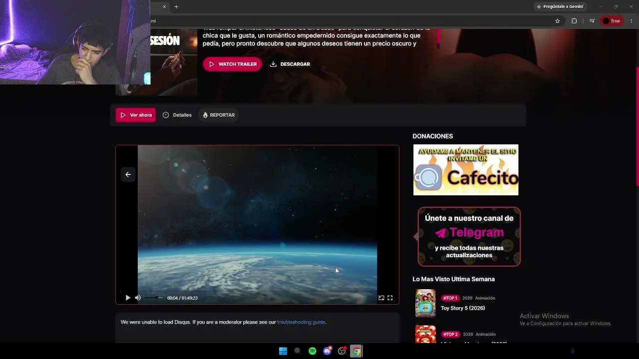Click the Cafecito donation banner
639x359 pixels.
pyautogui.click(x=466, y=170)
